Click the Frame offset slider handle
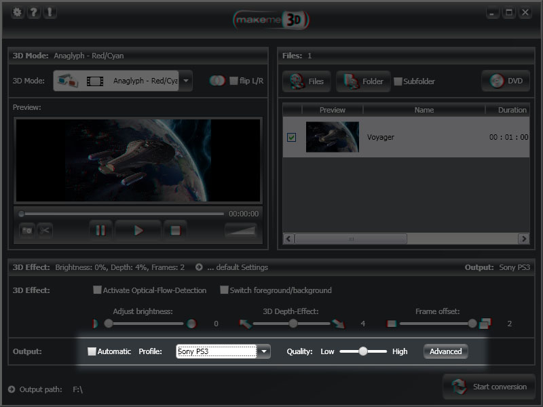The width and height of the screenshot is (543, 407). tap(472, 324)
